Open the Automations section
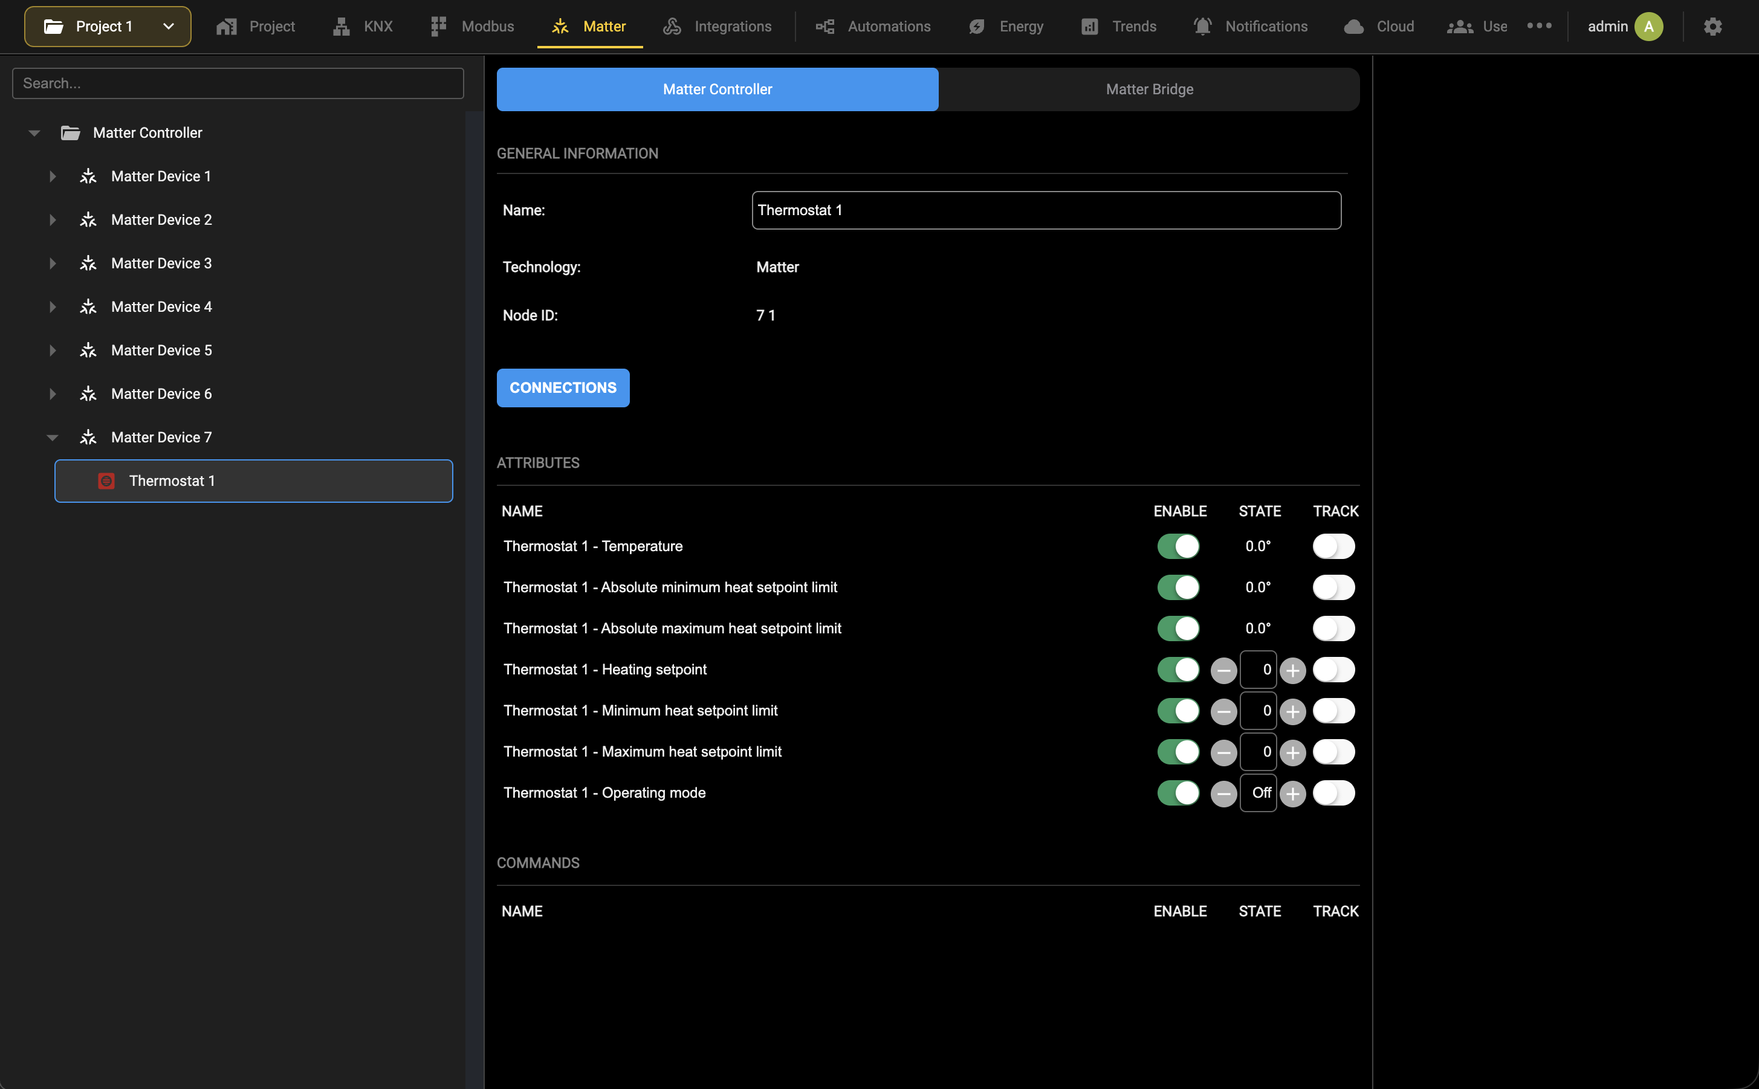1759x1089 pixels. 873,27
